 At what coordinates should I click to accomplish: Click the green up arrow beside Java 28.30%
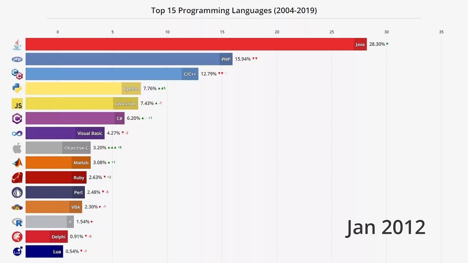(x=387, y=43)
